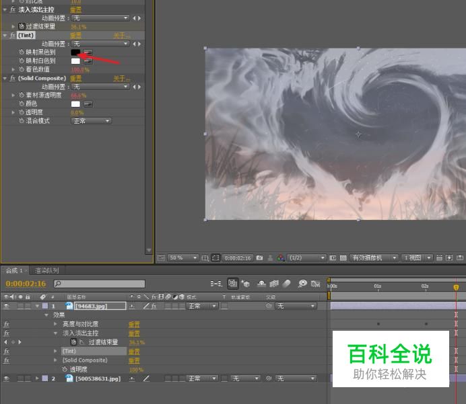Expand the 素材源透明度 property
The height and width of the screenshot is (404, 466).
[x=13, y=95]
